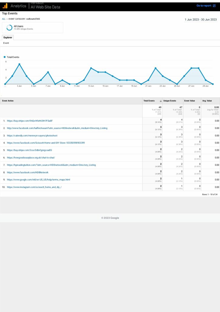220x312 pixels.
Task: Sort by the Event Action column header
Action: coord(8,101)
